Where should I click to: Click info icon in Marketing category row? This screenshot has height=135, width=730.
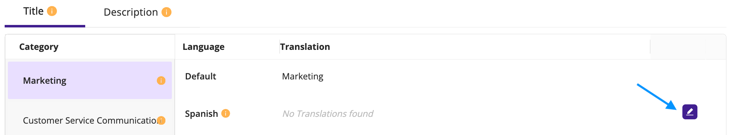click(x=161, y=81)
